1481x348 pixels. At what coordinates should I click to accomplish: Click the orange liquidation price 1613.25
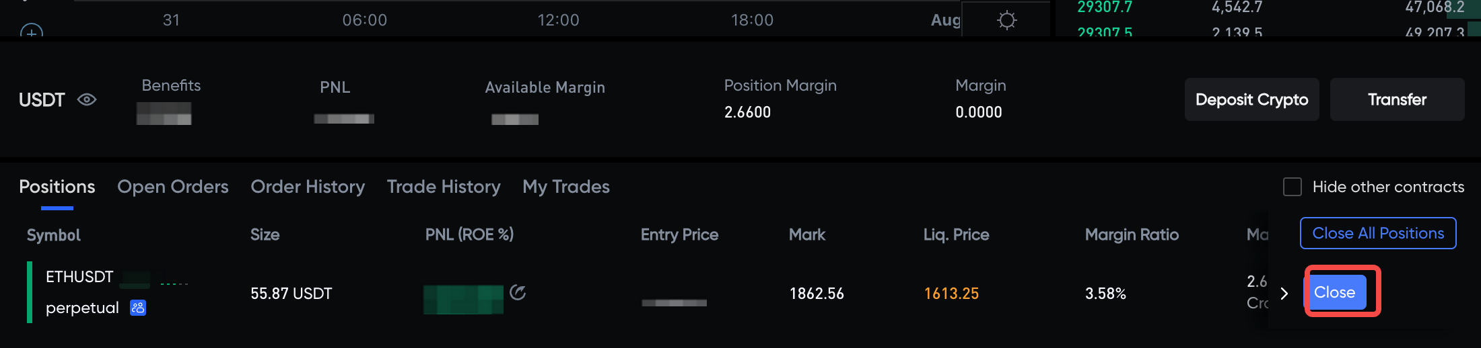pyautogui.click(x=951, y=294)
